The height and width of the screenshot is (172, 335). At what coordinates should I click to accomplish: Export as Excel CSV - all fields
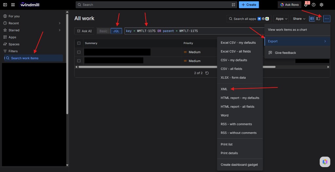tap(240, 51)
